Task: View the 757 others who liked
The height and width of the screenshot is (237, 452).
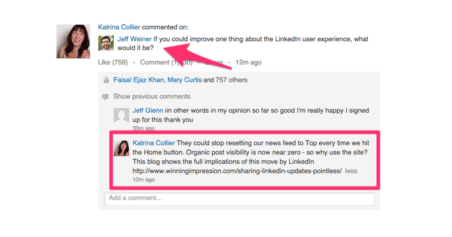Action: click(x=231, y=80)
